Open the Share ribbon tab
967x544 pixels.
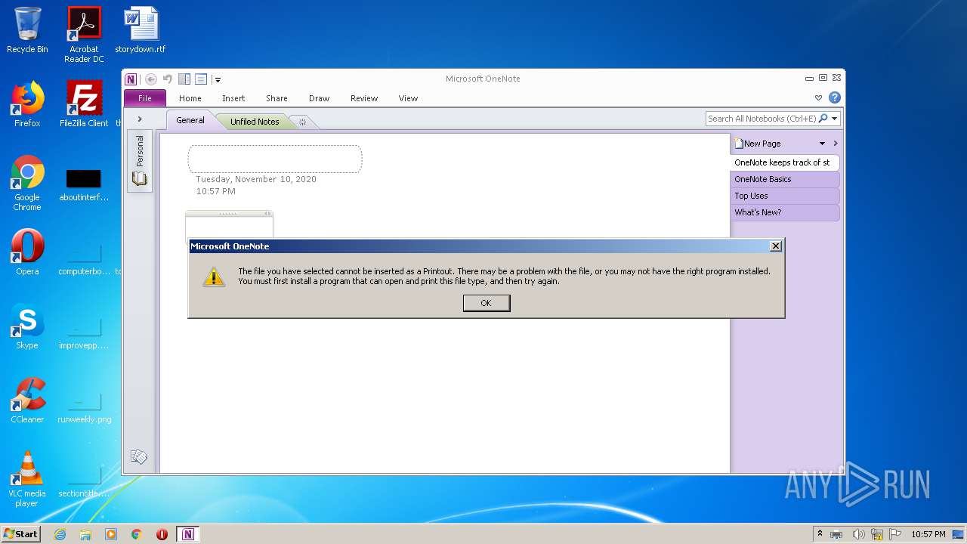(277, 98)
